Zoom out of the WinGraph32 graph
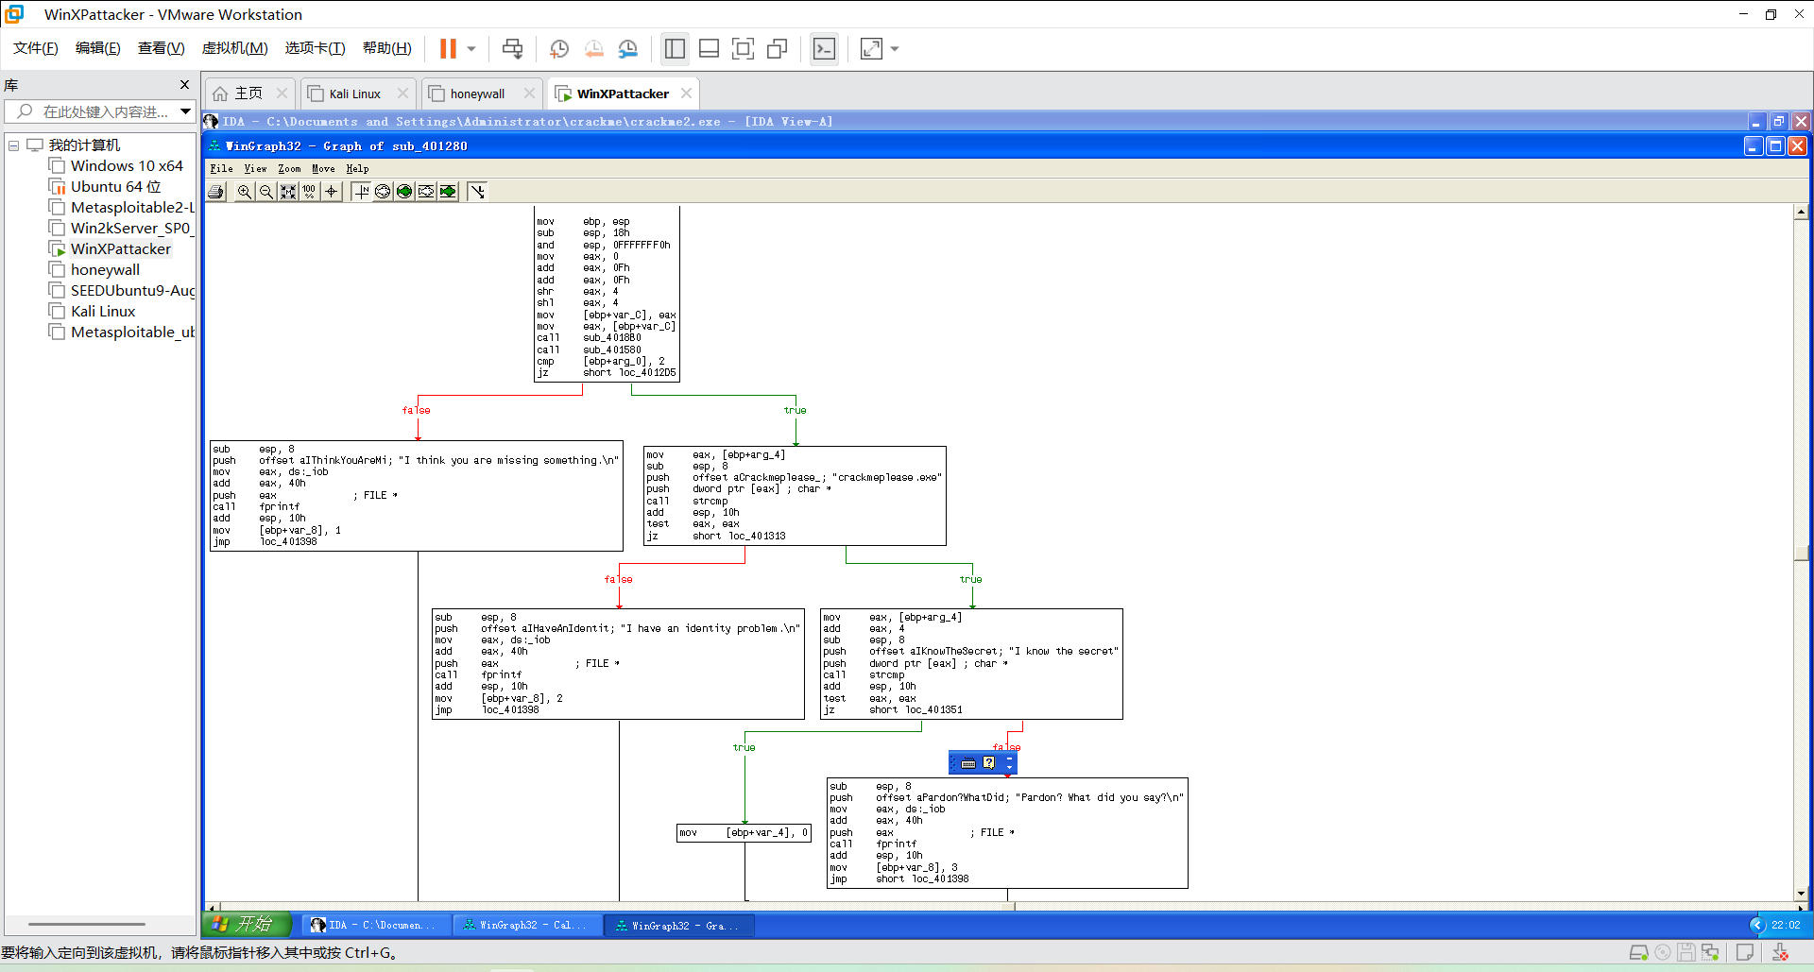The width and height of the screenshot is (1814, 972). pos(266,192)
